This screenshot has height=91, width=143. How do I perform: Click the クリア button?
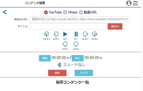point(84,73)
